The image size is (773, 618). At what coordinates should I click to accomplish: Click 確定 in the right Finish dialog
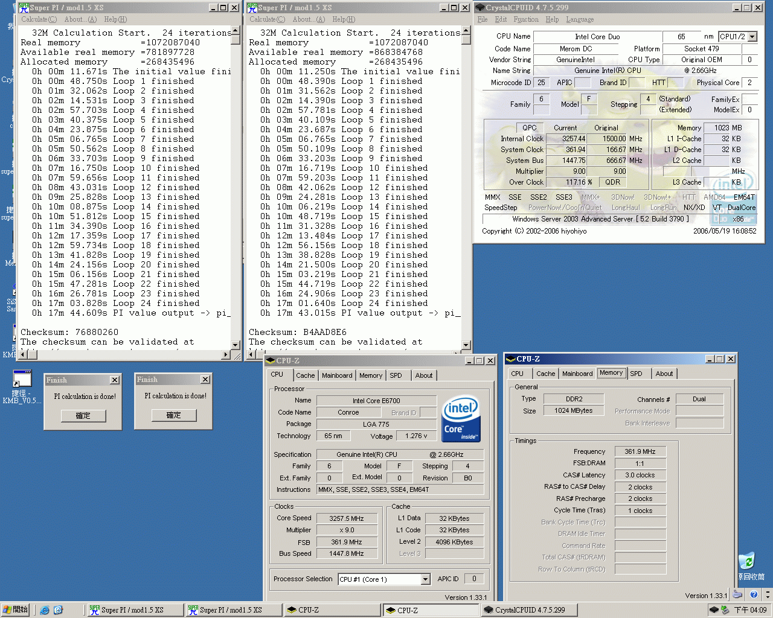tap(173, 415)
